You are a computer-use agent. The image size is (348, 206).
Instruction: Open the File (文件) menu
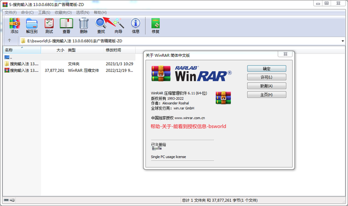pyautogui.click(x=11, y=13)
